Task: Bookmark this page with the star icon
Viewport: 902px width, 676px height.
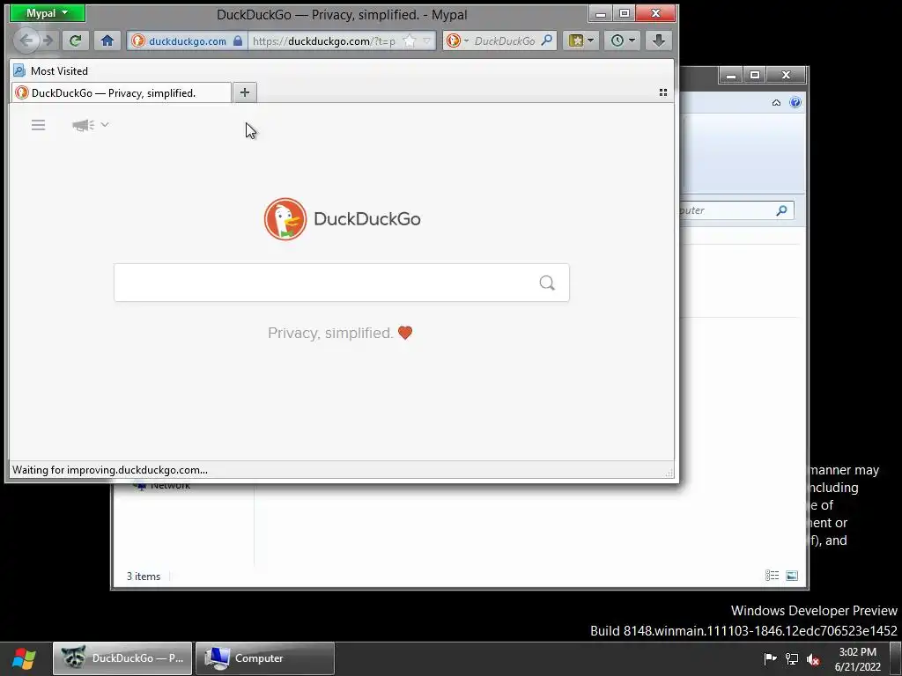Action: click(x=409, y=40)
